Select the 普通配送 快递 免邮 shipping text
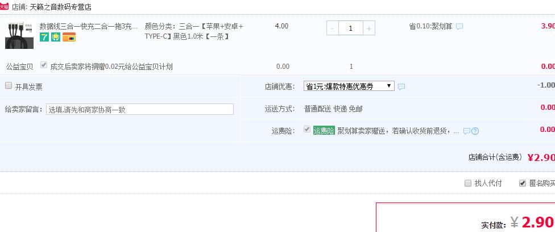This screenshot has width=555, height=232. coord(333,109)
